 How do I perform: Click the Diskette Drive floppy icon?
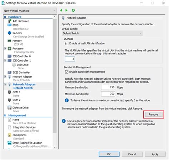(10, 108)
